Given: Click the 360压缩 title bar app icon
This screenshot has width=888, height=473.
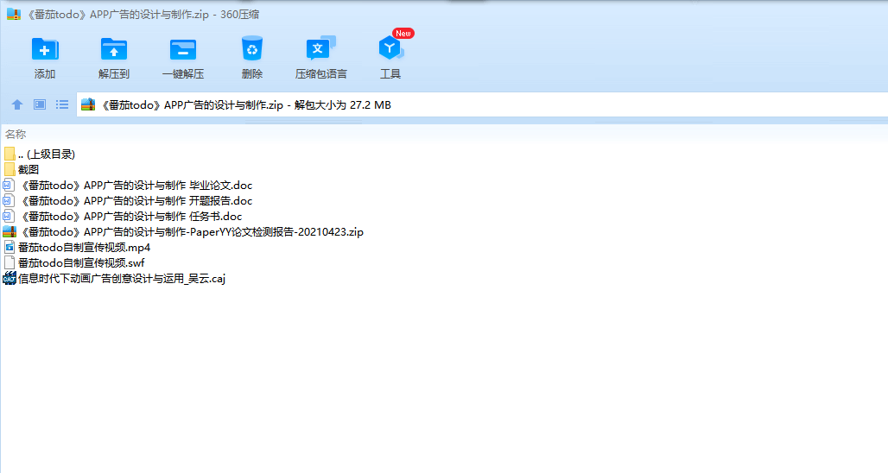Looking at the screenshot, I should [14, 14].
